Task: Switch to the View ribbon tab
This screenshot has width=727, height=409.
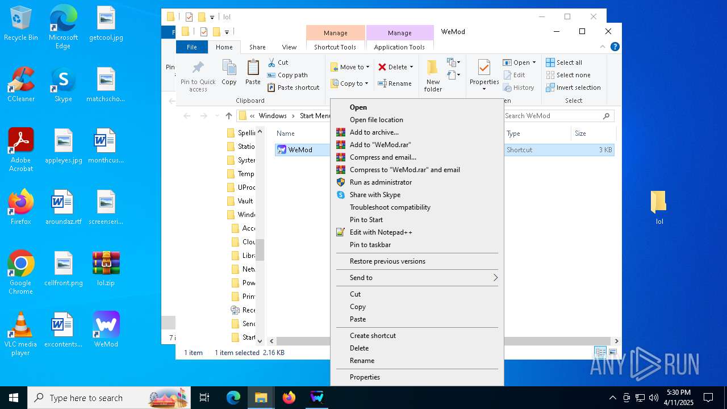Action: 289,47
